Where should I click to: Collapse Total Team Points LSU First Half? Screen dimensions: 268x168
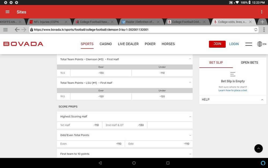(x=190, y=83)
